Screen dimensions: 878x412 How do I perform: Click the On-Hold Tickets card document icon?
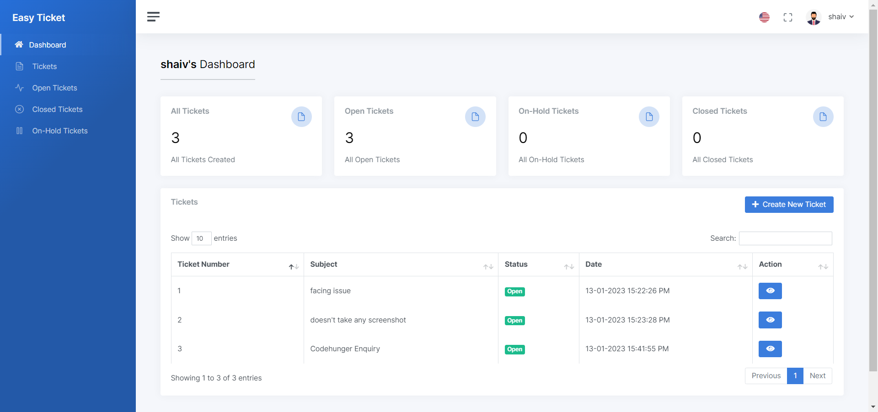pos(649,117)
